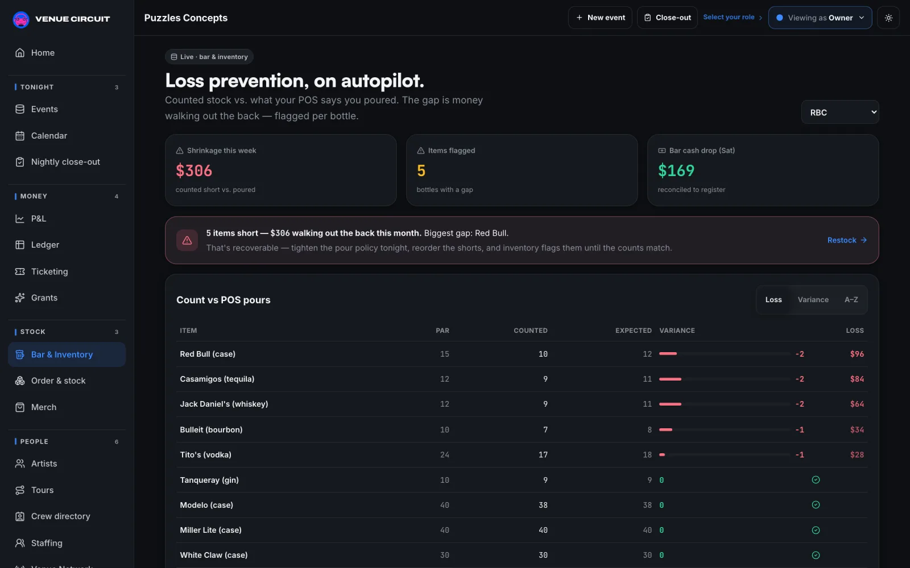This screenshot has width=910, height=568.
Task: Follow the Restock link
Action: pyautogui.click(x=847, y=240)
